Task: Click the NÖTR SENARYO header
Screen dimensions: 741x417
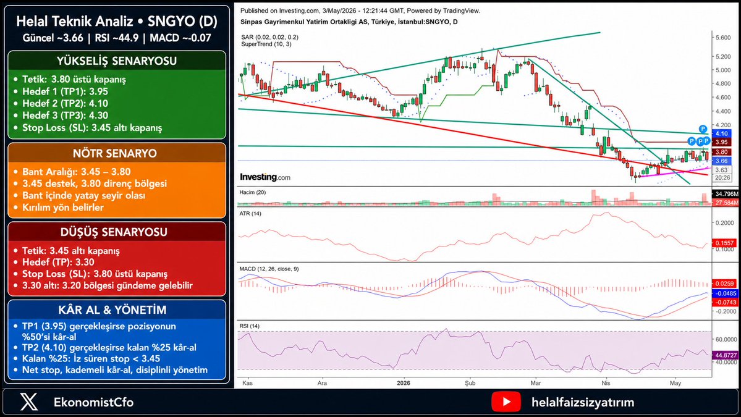Action: [115, 153]
